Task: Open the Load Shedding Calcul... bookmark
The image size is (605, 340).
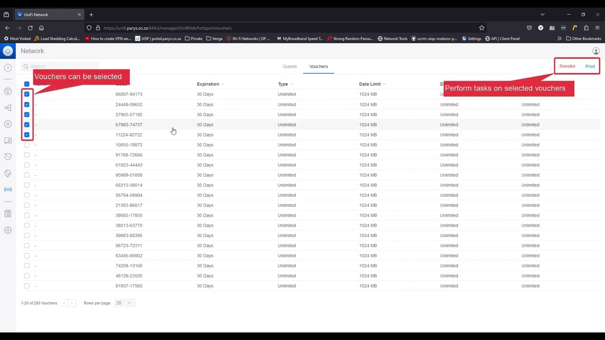Action: 57,39
